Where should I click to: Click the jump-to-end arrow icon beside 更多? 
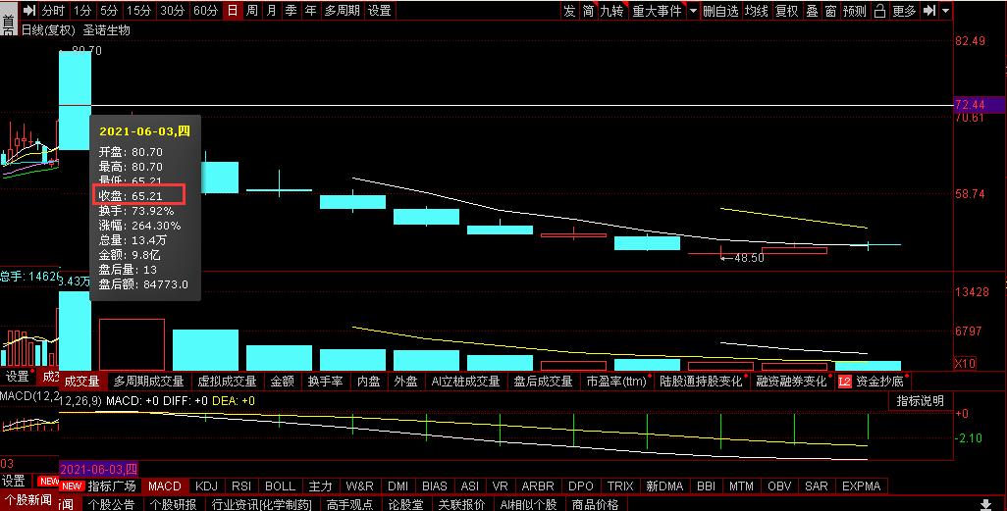coord(929,10)
